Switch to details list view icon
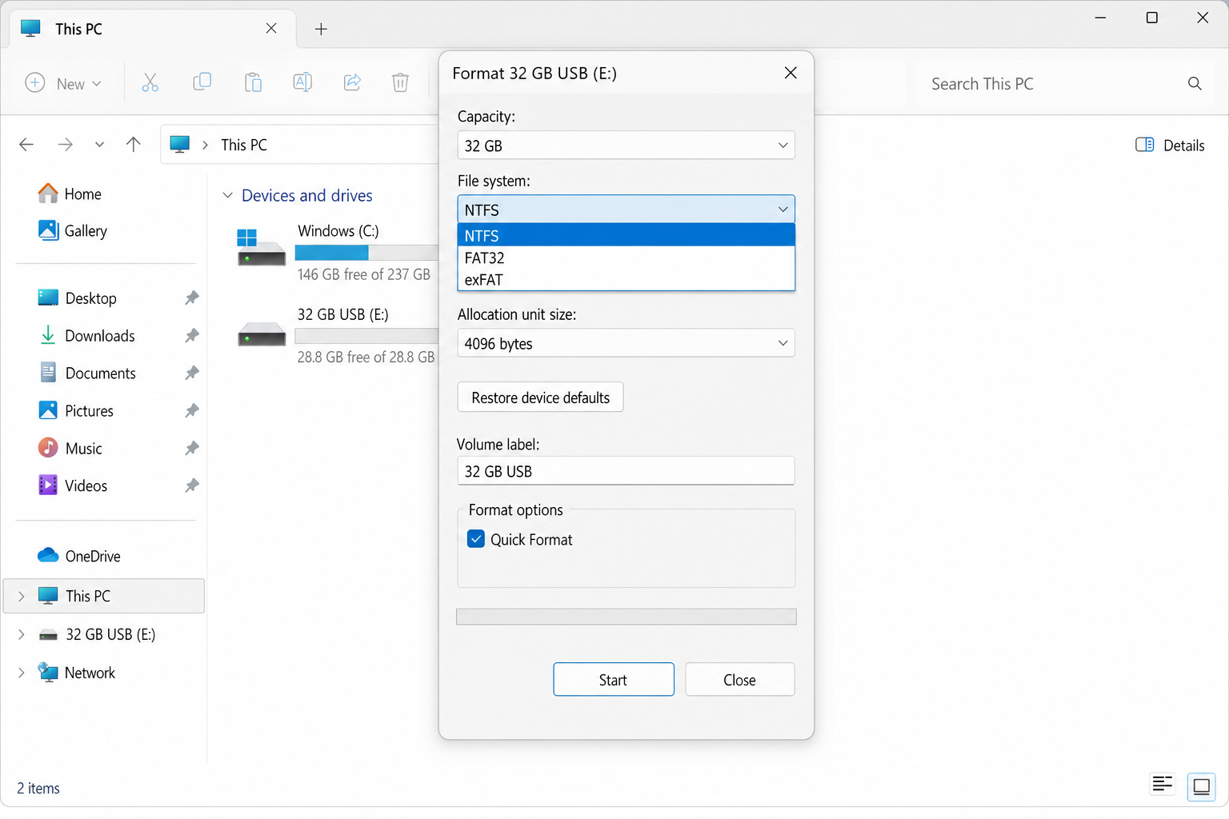Viewport: 1229px width, 819px height. point(1162,785)
